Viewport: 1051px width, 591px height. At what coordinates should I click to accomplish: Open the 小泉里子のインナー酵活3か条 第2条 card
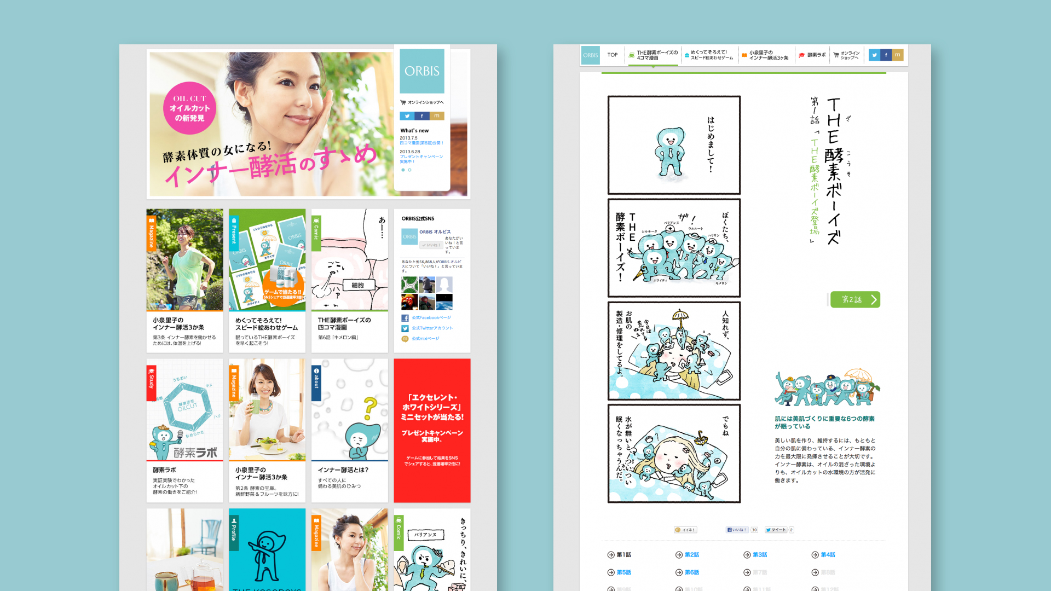pyautogui.click(x=267, y=431)
